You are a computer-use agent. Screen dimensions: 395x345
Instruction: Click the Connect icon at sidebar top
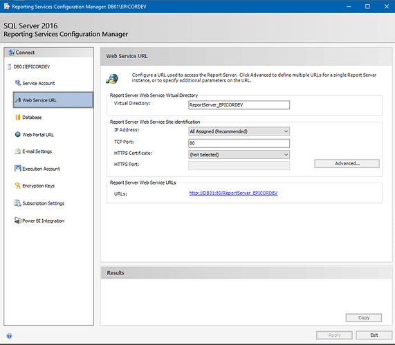point(11,53)
